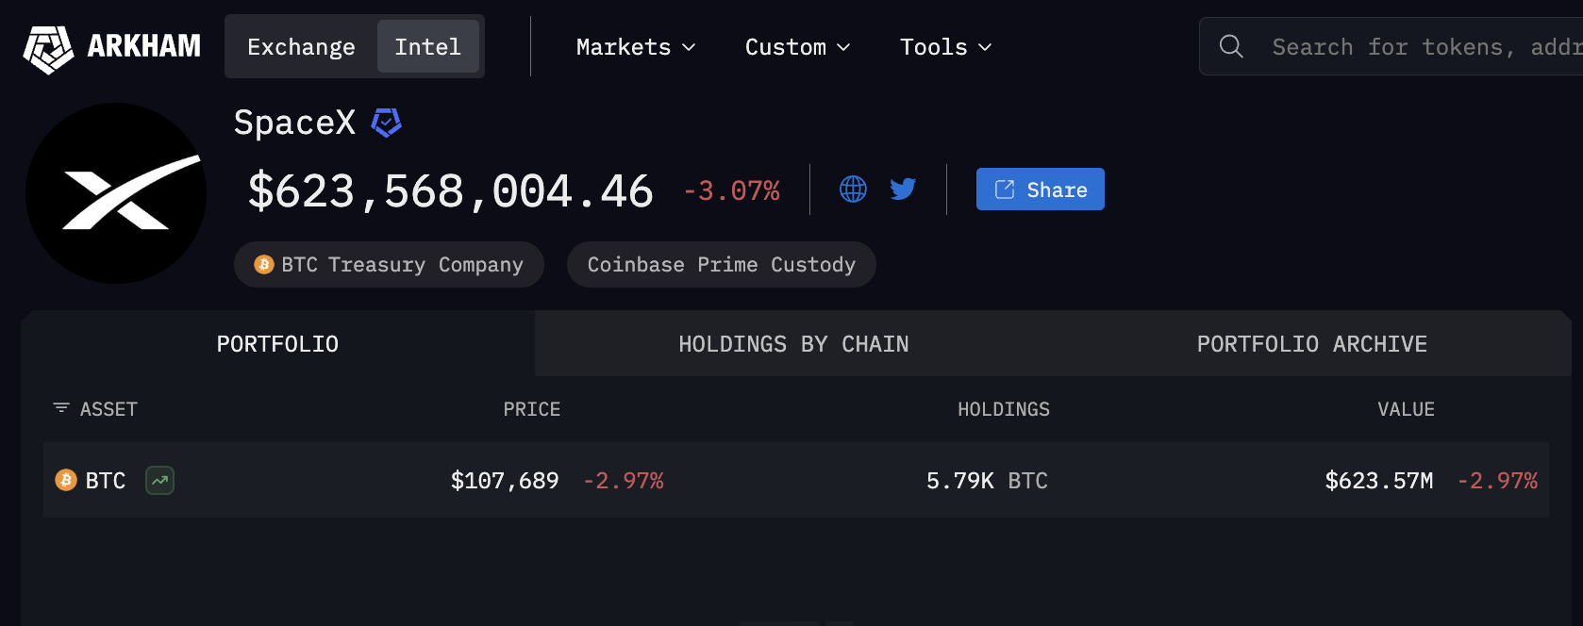Expand the Custom dropdown menu
This screenshot has height=626, width=1583.
click(797, 47)
